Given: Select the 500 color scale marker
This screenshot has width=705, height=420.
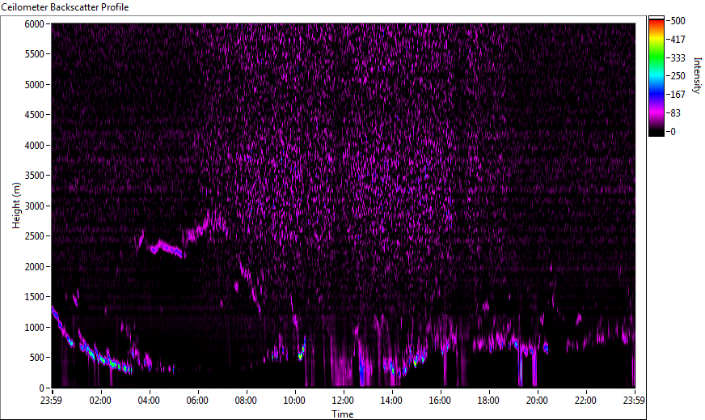Looking at the screenshot, I should point(678,21).
